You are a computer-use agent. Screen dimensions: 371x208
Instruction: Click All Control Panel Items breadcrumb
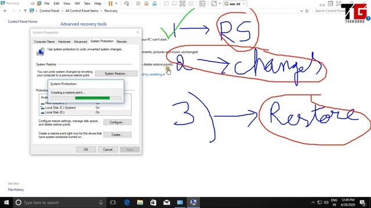[x=82, y=11]
